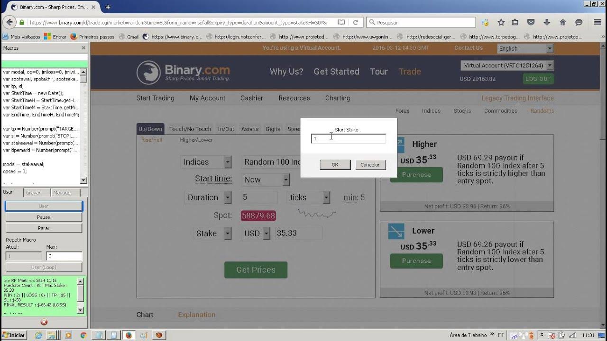The width and height of the screenshot is (607, 341).
Task: Confirm the Start Stake dialog with OK
Action: click(x=335, y=165)
